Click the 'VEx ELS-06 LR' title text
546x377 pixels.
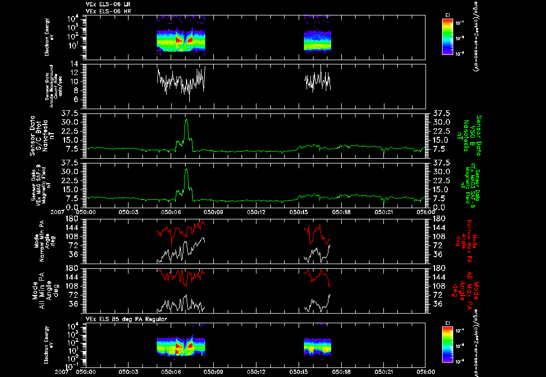[108, 4]
